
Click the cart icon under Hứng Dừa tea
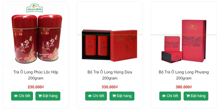(114, 96)
